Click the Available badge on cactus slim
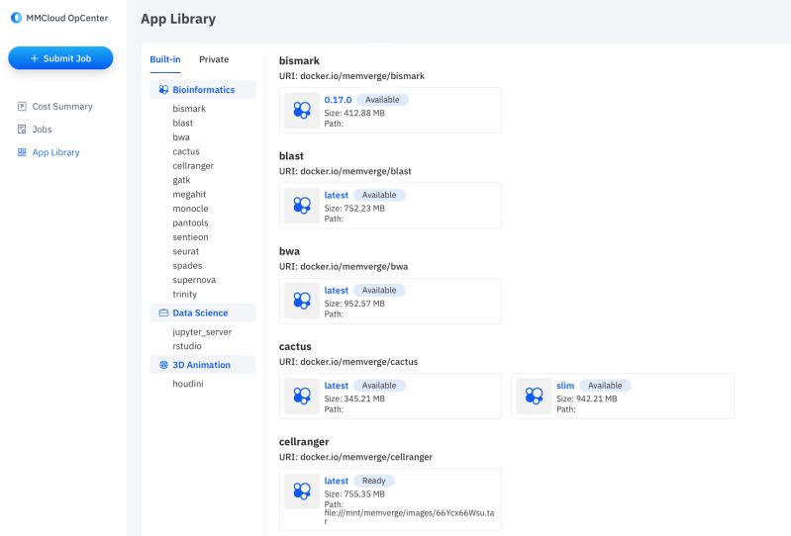 (605, 386)
